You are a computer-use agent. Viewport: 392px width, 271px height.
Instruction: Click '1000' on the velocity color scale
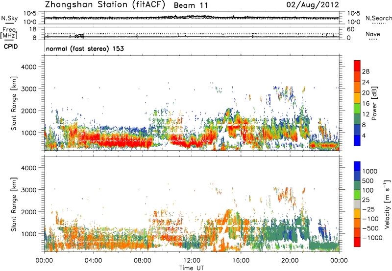click(369, 171)
